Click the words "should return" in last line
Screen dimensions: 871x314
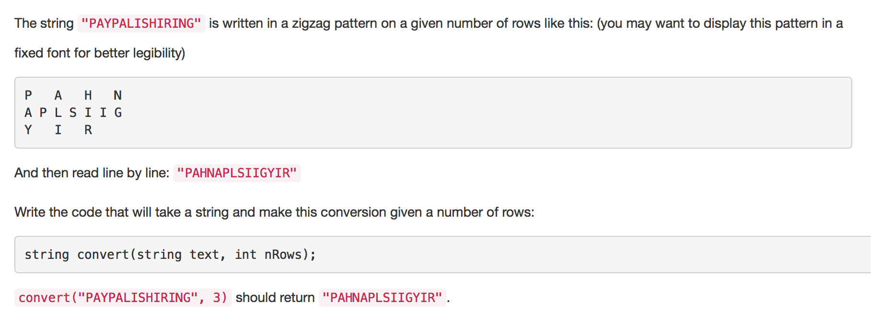(275, 298)
